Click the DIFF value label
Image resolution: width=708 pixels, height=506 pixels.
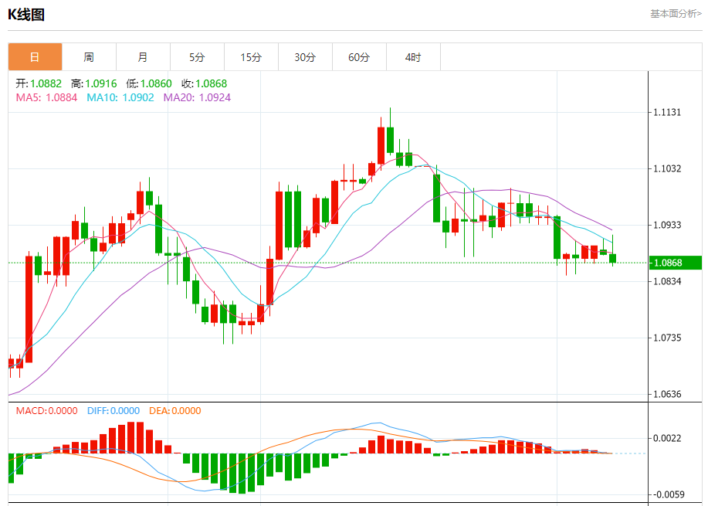click(112, 411)
